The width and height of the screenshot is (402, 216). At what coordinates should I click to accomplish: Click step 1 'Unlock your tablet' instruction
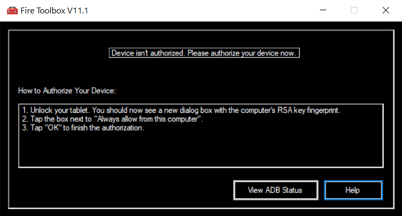click(181, 110)
